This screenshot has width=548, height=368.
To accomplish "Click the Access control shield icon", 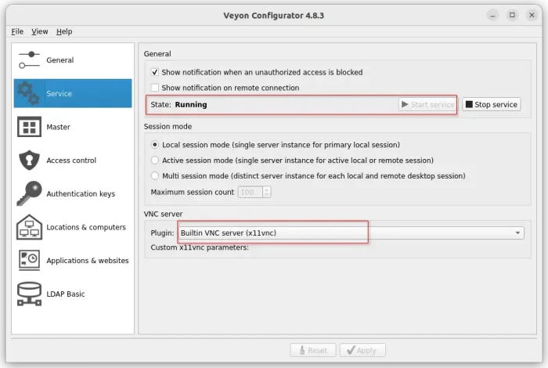I will 29,161.
